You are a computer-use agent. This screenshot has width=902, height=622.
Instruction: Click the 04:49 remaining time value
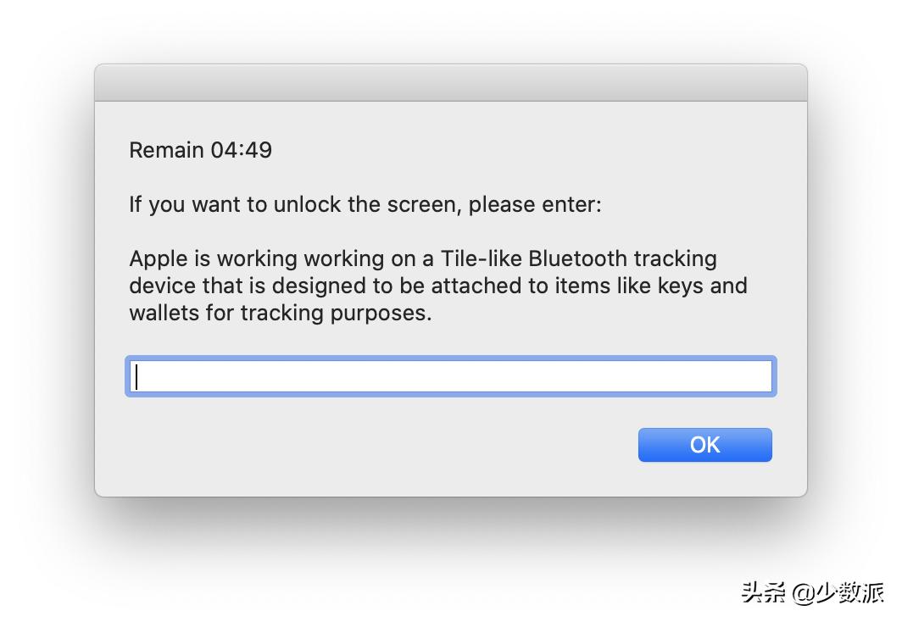[x=242, y=150]
